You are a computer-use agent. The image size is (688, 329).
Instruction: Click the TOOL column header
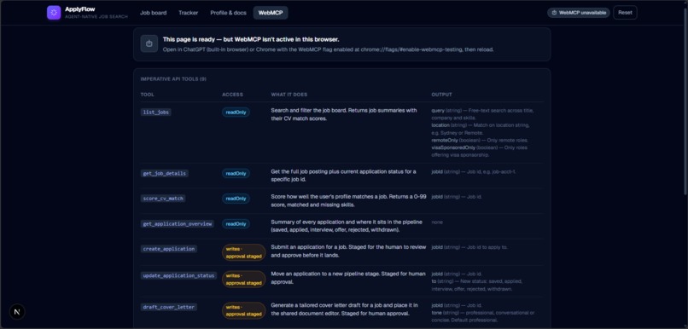tap(148, 95)
